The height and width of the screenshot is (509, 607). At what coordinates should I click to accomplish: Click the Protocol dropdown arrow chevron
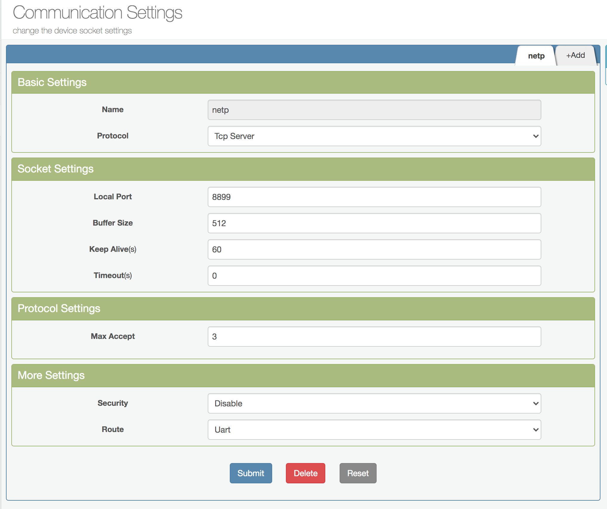tap(536, 136)
